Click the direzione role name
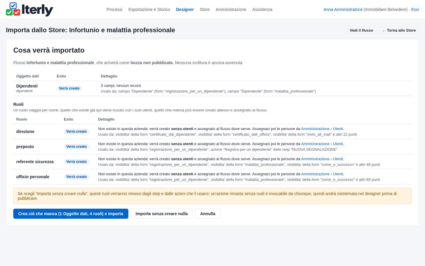This screenshot has height=266, width=425. pos(25,132)
